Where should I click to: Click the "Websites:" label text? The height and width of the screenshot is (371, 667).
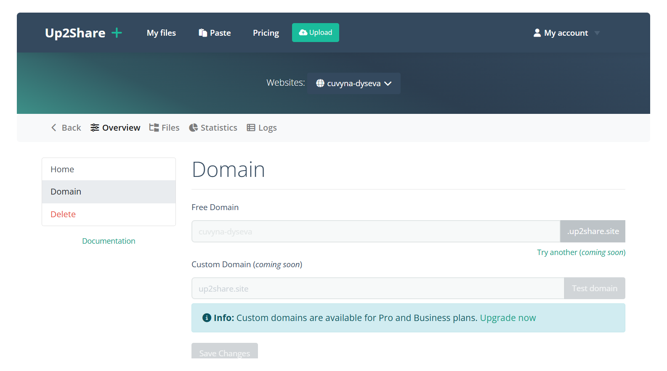(x=286, y=83)
